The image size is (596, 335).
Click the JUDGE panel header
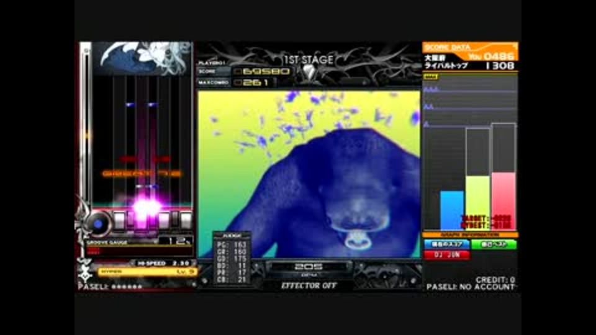coord(232,236)
